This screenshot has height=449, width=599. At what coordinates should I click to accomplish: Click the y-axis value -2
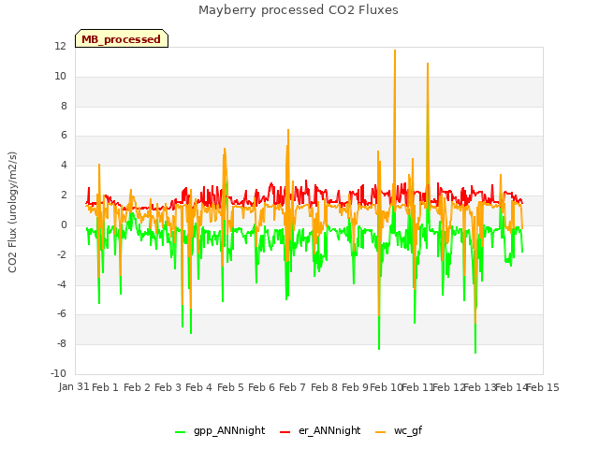tap(62, 255)
